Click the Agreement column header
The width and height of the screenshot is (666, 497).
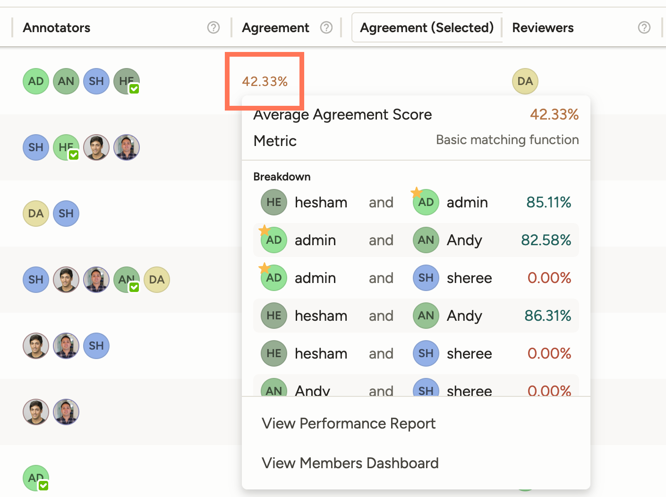click(275, 28)
